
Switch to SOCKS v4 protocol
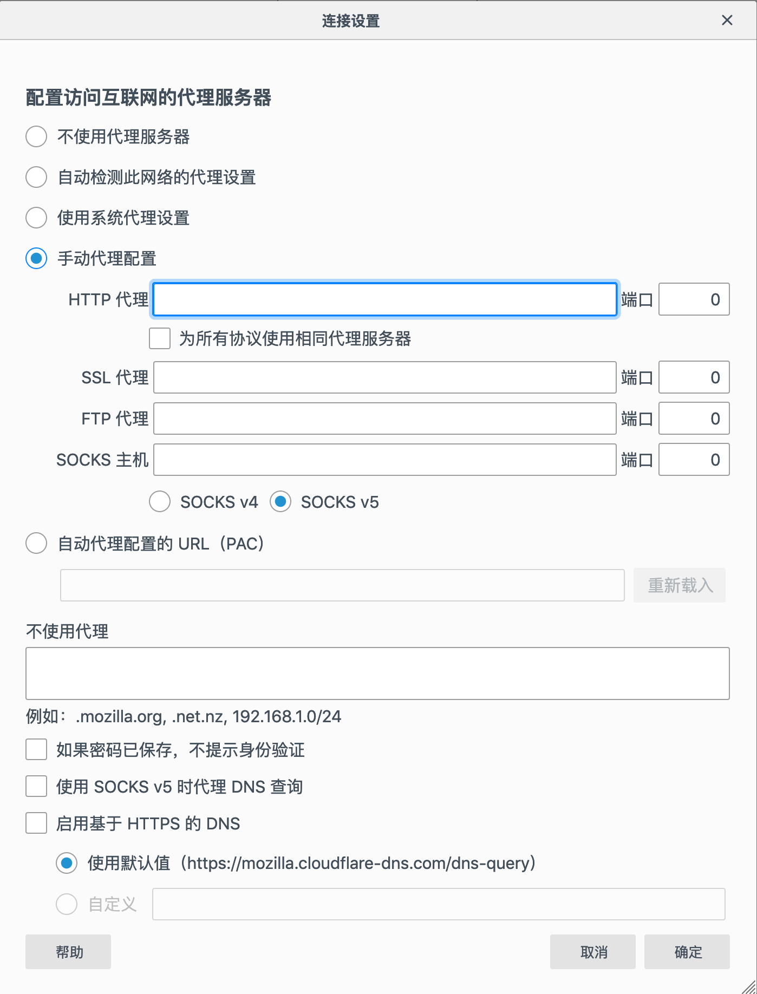[160, 501]
